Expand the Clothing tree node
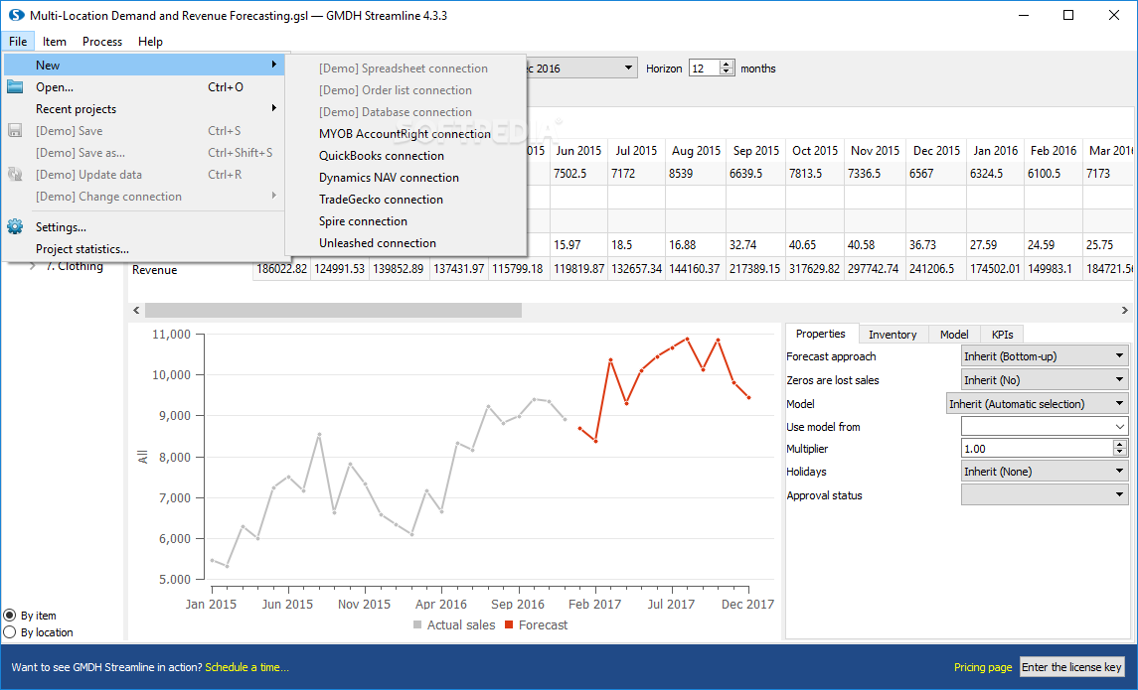Viewport: 1138px width, 690px height. (33, 266)
